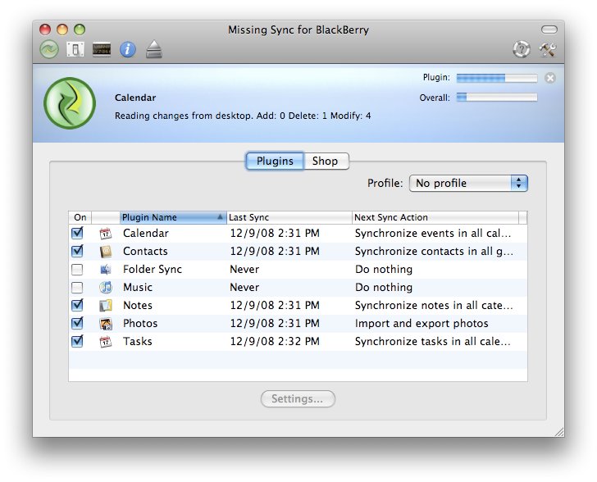
Task: Open the tools preferences icon
Action: (548, 49)
